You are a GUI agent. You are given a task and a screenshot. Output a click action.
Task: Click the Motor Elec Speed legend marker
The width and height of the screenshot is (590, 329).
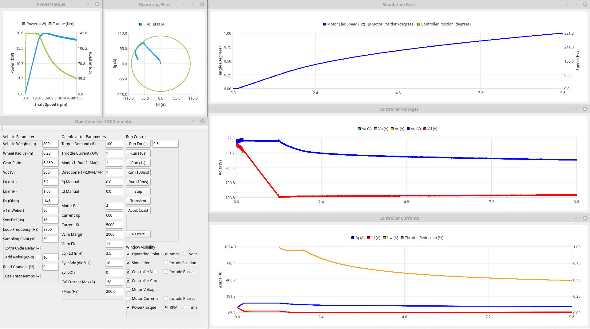click(x=324, y=24)
